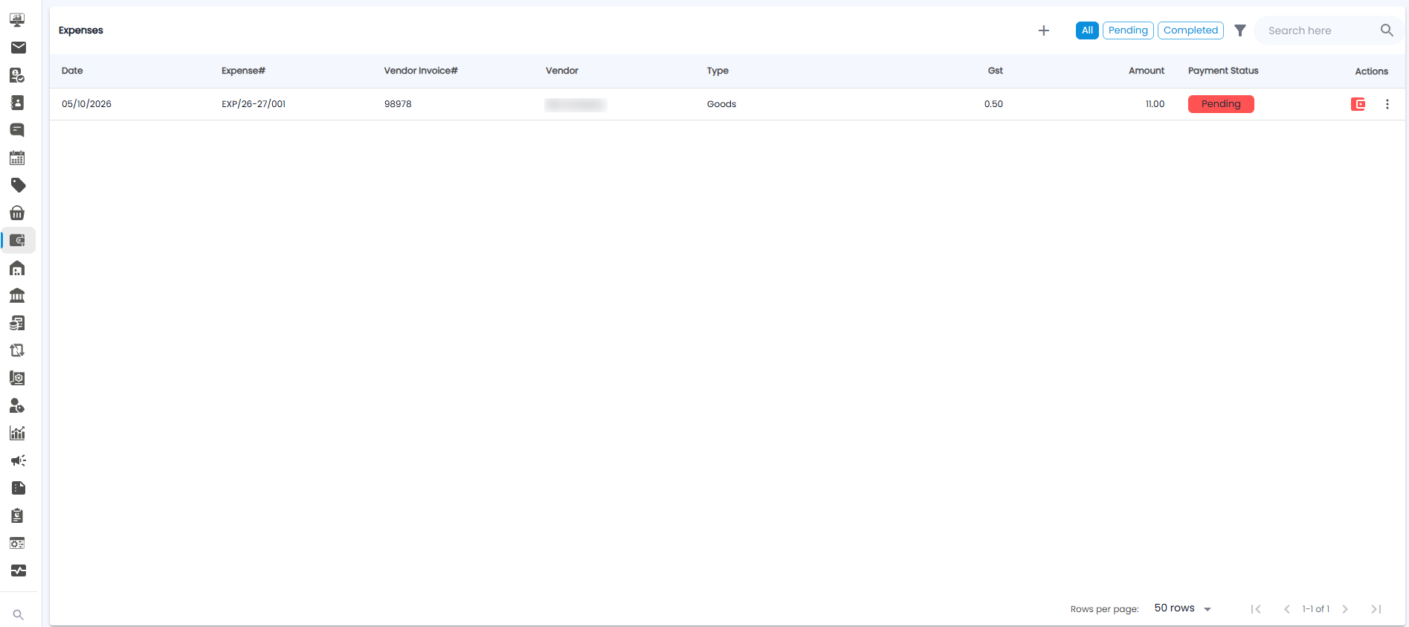1409x627 pixels.
Task: Go to previous page of results
Action: 1286,609
